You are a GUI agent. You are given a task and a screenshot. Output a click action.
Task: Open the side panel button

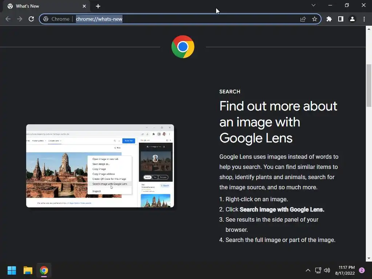tap(340, 19)
